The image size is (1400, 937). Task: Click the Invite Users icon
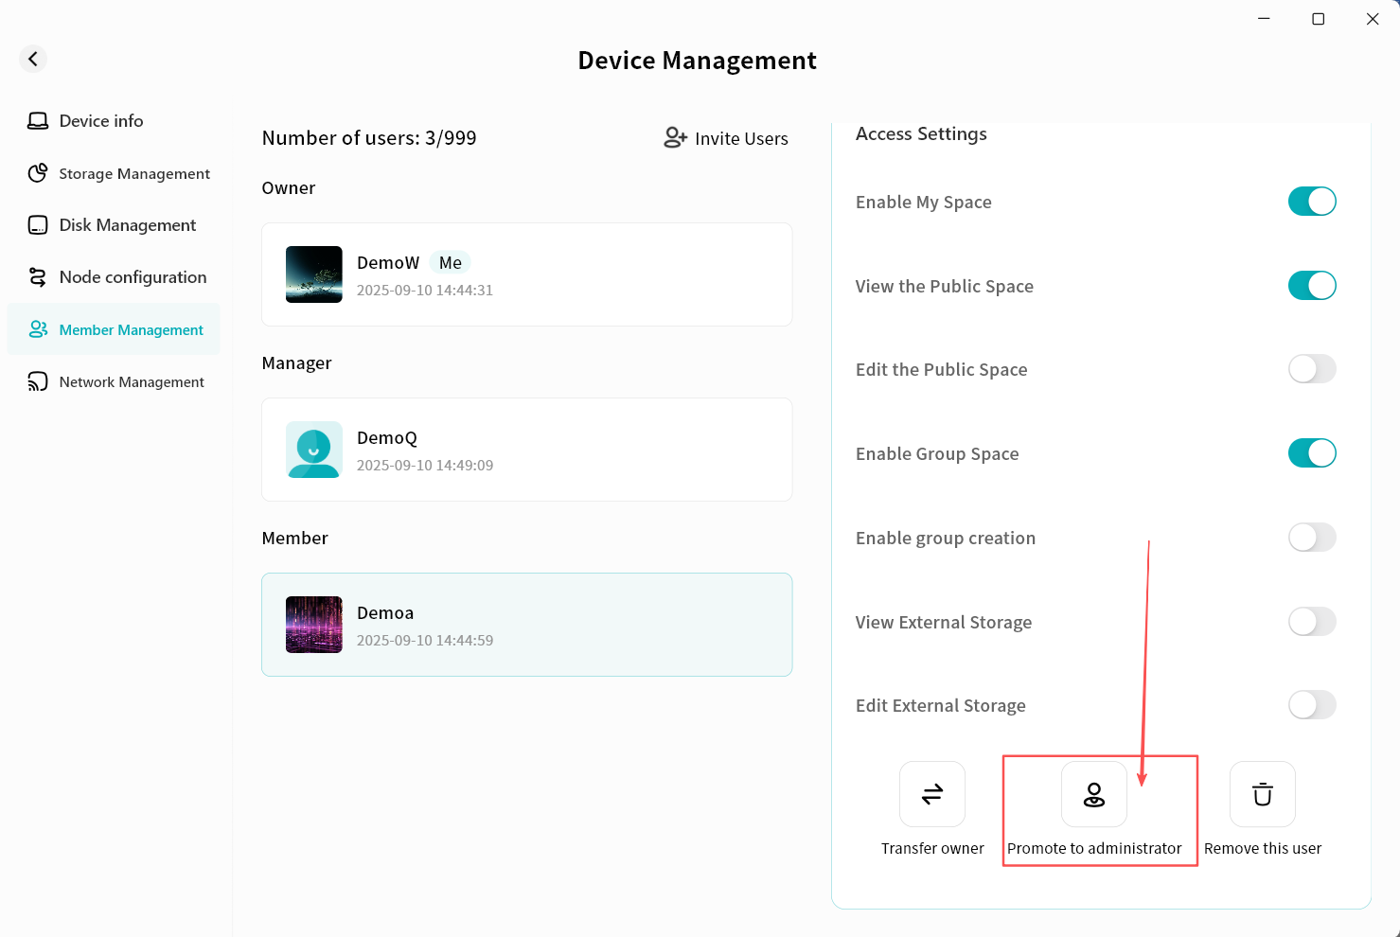coord(675,138)
